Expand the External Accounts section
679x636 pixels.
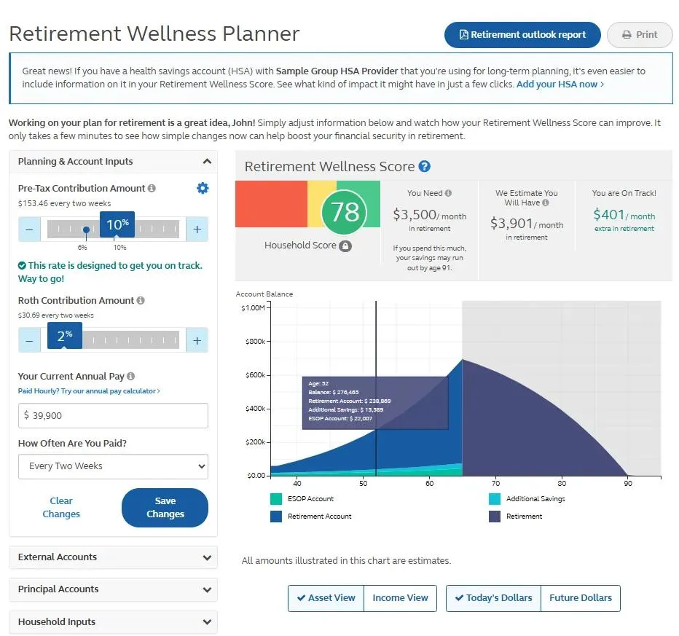point(113,557)
